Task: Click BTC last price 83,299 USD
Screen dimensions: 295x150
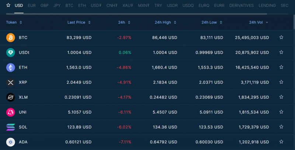Action: pyautogui.click(x=79, y=38)
